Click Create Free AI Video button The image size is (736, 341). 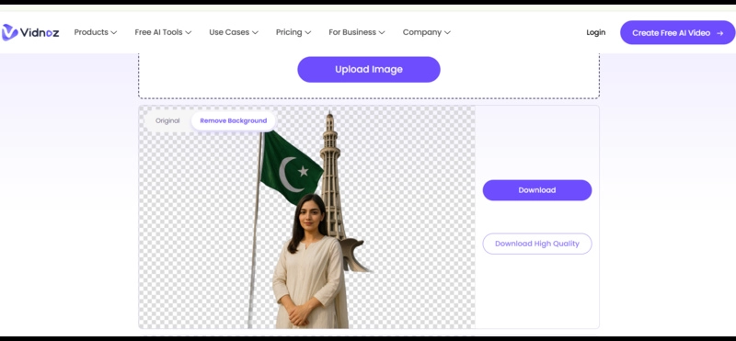point(677,33)
